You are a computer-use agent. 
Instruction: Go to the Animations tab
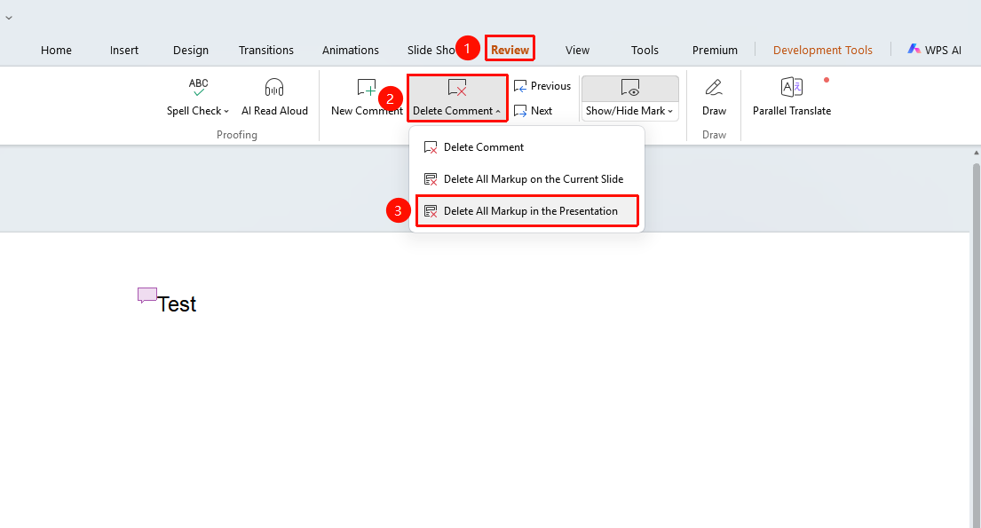[351, 50]
